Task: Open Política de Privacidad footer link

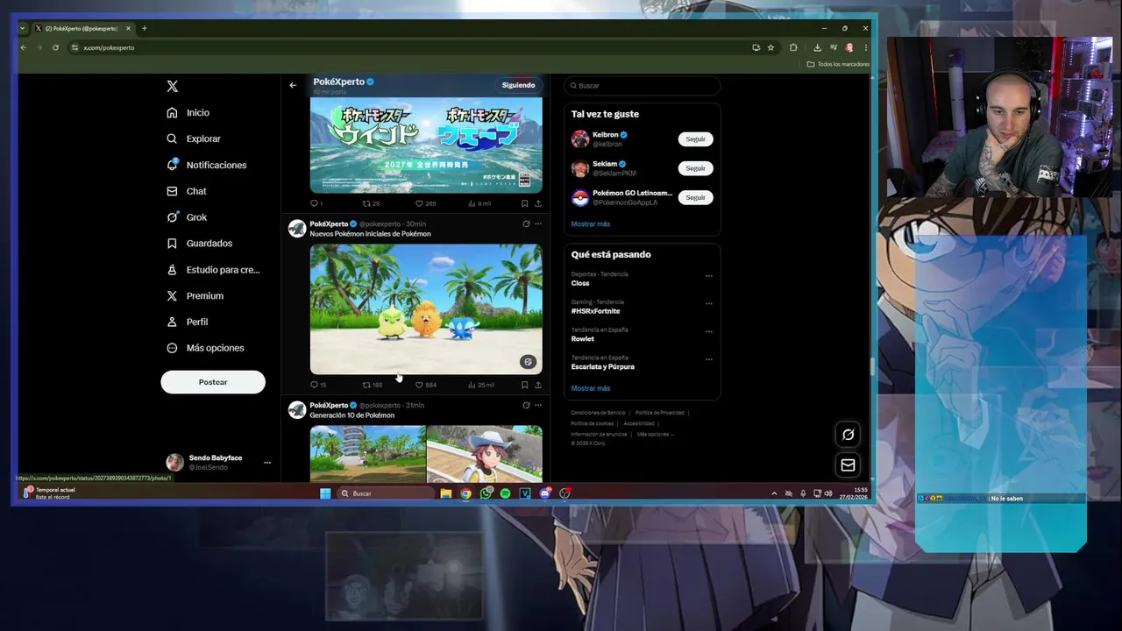Action: click(660, 413)
